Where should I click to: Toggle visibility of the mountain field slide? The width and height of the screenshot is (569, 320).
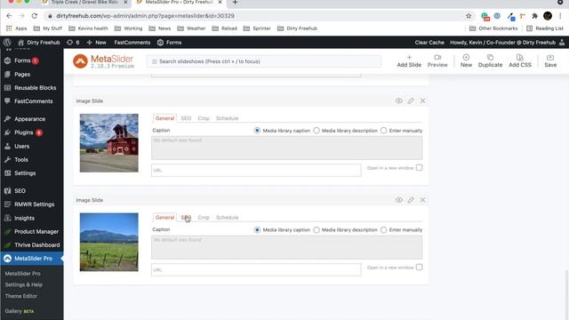tap(399, 200)
